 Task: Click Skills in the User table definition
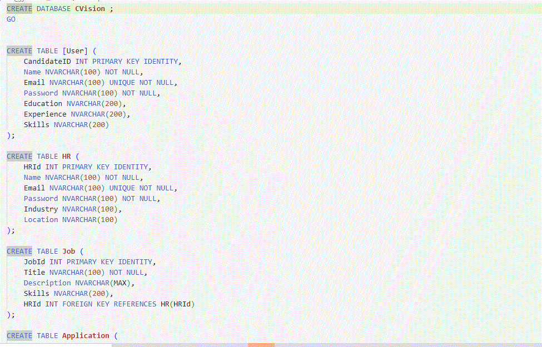[x=37, y=125]
